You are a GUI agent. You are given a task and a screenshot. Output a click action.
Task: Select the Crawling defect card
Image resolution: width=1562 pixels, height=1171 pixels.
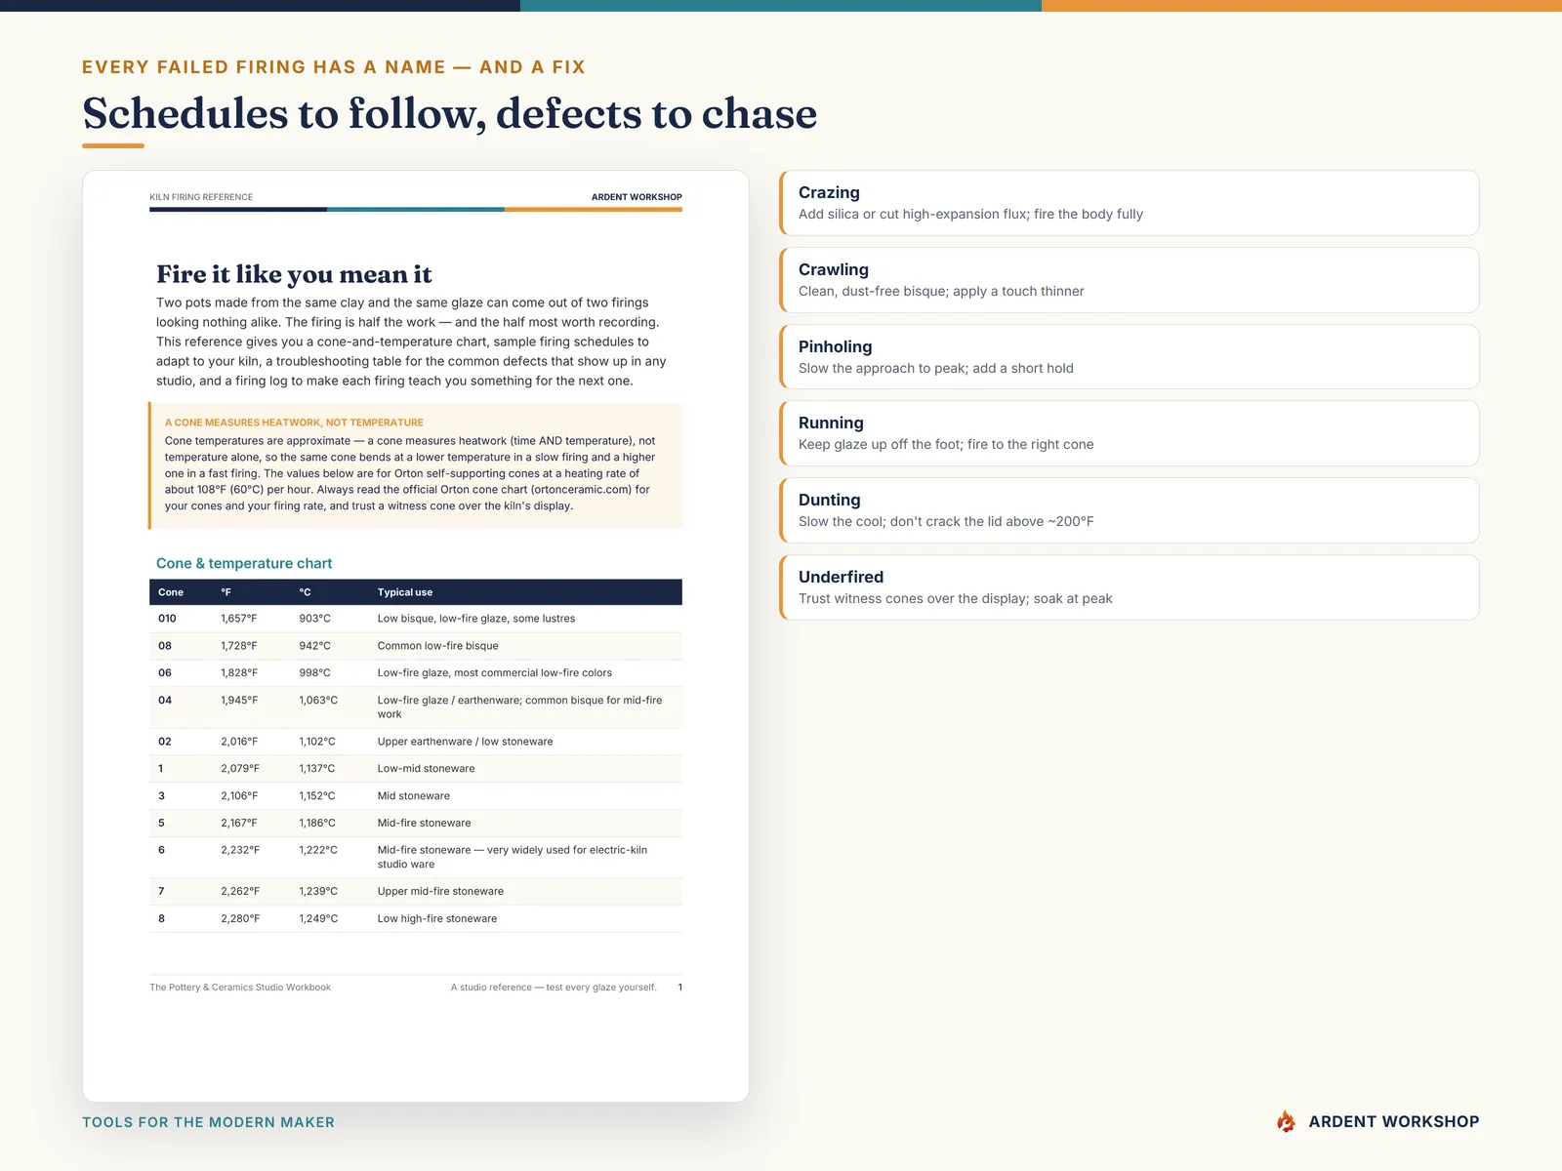[x=1130, y=280]
